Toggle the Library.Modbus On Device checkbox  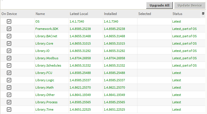9,58
